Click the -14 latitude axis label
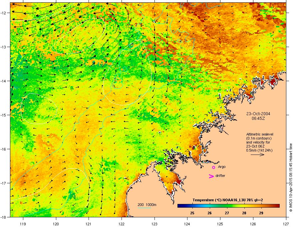Viewport: 293px width, 227px height. point(3,81)
